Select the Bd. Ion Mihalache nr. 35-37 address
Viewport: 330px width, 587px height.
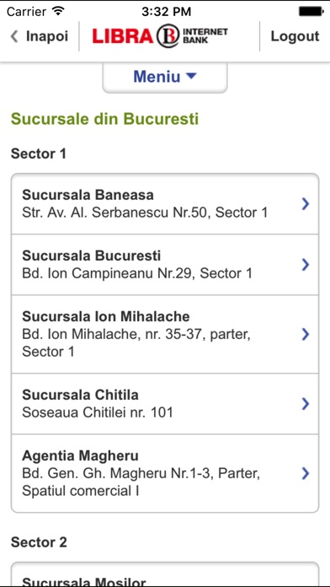(x=136, y=343)
